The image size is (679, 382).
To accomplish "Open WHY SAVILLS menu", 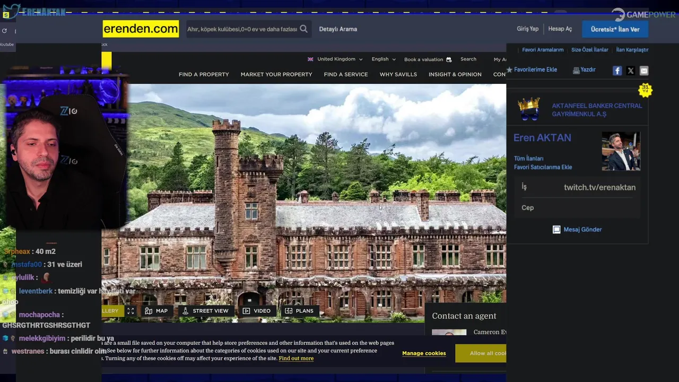I will tap(398, 74).
